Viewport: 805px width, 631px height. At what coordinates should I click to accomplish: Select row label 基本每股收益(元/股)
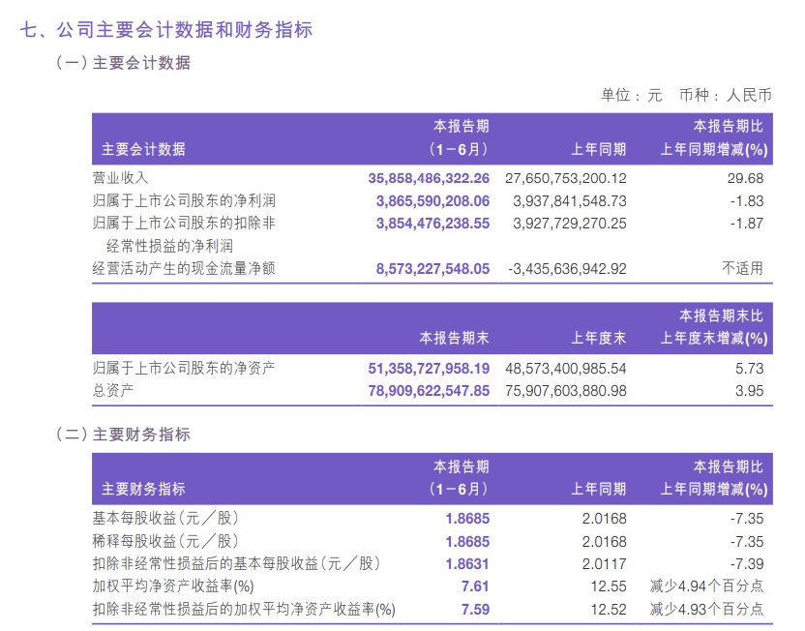coord(165,518)
